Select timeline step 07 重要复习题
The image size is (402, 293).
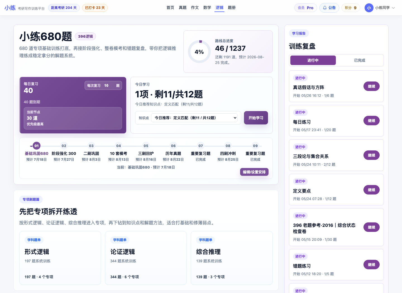pos(201,152)
